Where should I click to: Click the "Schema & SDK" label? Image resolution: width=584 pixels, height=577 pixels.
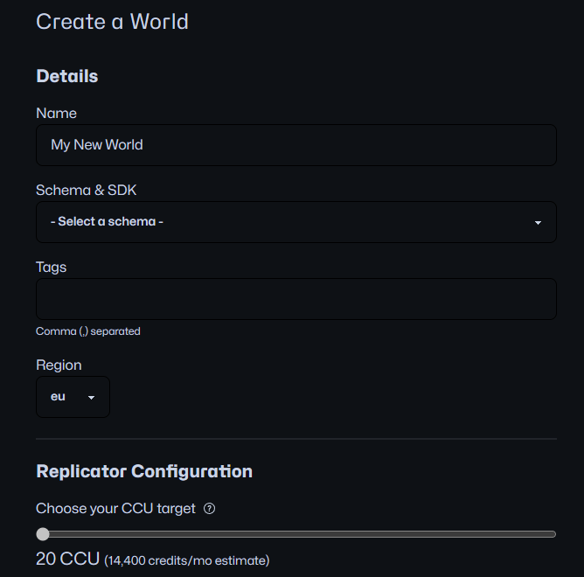point(86,191)
